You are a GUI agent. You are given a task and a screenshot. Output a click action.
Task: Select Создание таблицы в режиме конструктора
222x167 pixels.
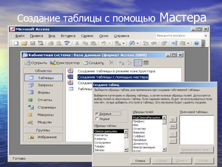[x=116, y=71]
